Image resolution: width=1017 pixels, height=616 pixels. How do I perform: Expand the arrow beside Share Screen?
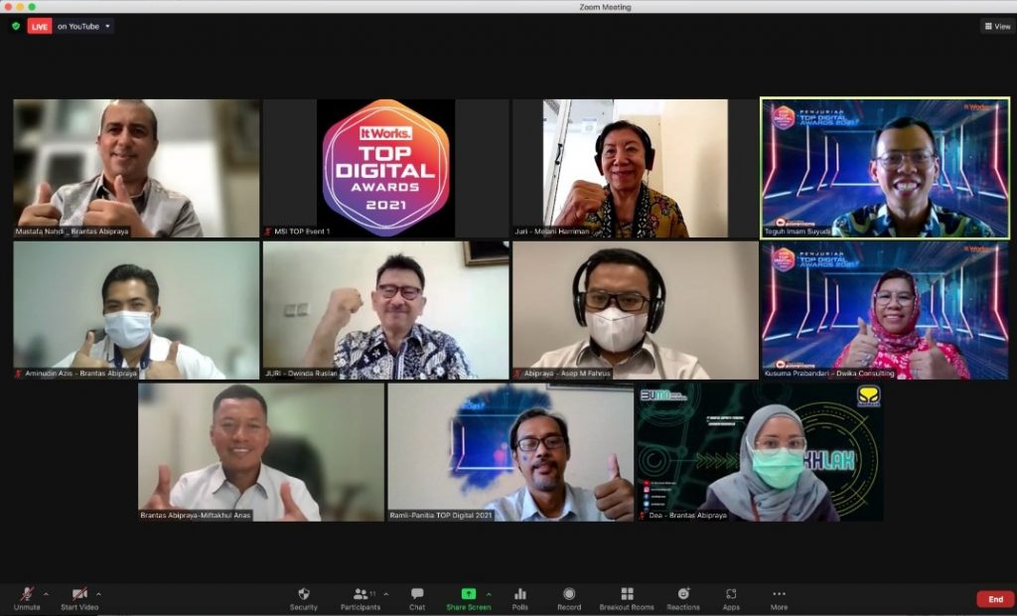[489, 594]
